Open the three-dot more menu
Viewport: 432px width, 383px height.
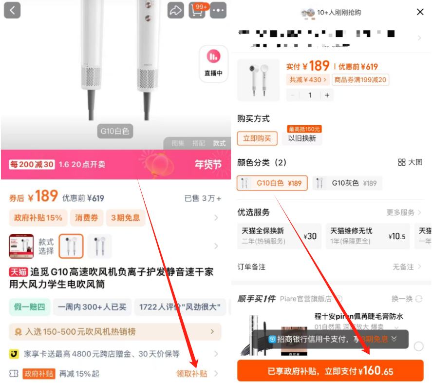coord(218,11)
